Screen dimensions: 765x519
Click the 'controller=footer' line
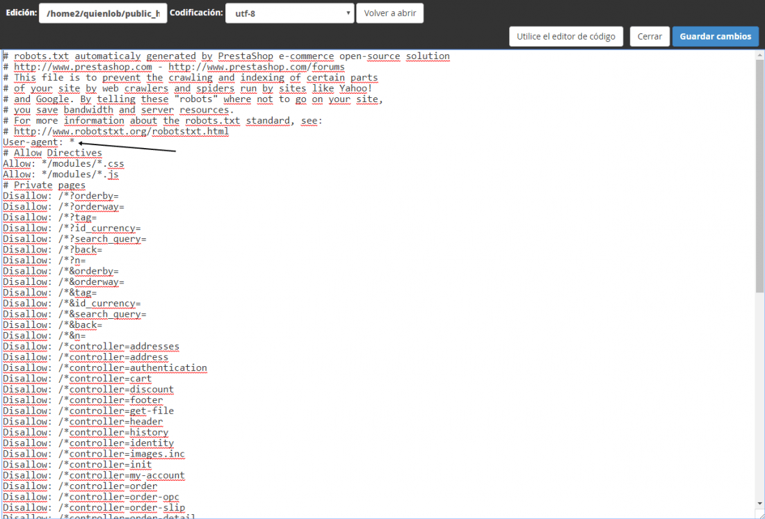tap(83, 400)
